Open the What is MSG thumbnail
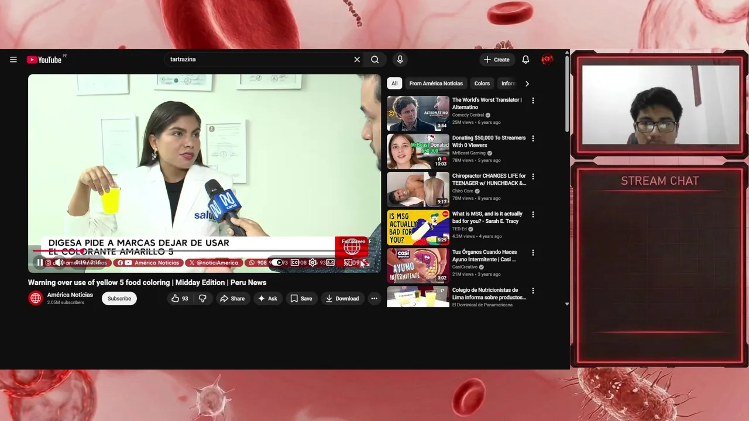This screenshot has width=749, height=421. click(418, 227)
